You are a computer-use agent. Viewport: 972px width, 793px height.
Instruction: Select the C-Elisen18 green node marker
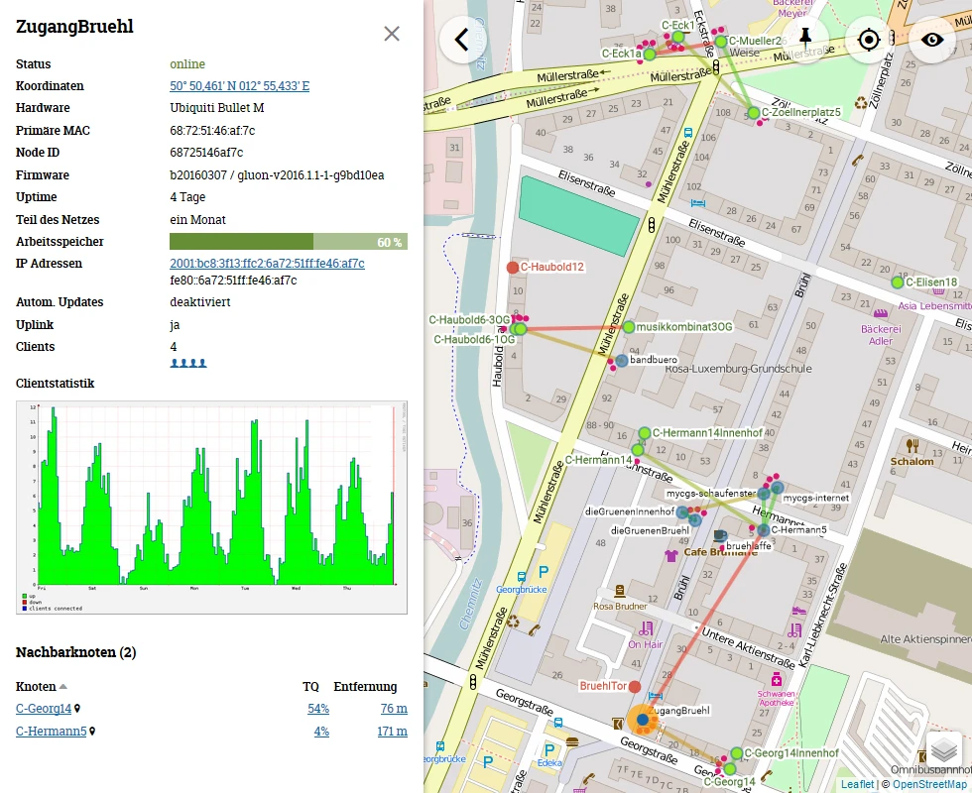tap(897, 283)
